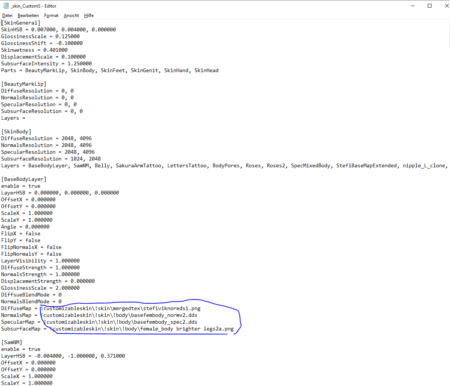Click the 'Layers = BaseBodyLayer, SamNM...' line
This screenshot has width=450, height=386.
click(224, 166)
